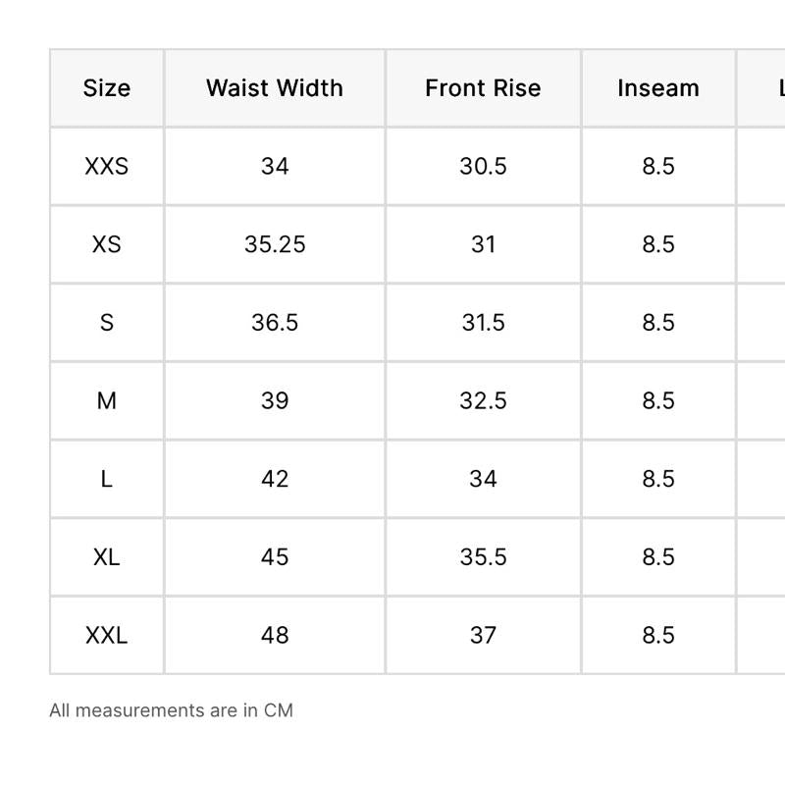Select the M size row label
Image resolution: width=785 pixels, height=785 pixels.
107,400
